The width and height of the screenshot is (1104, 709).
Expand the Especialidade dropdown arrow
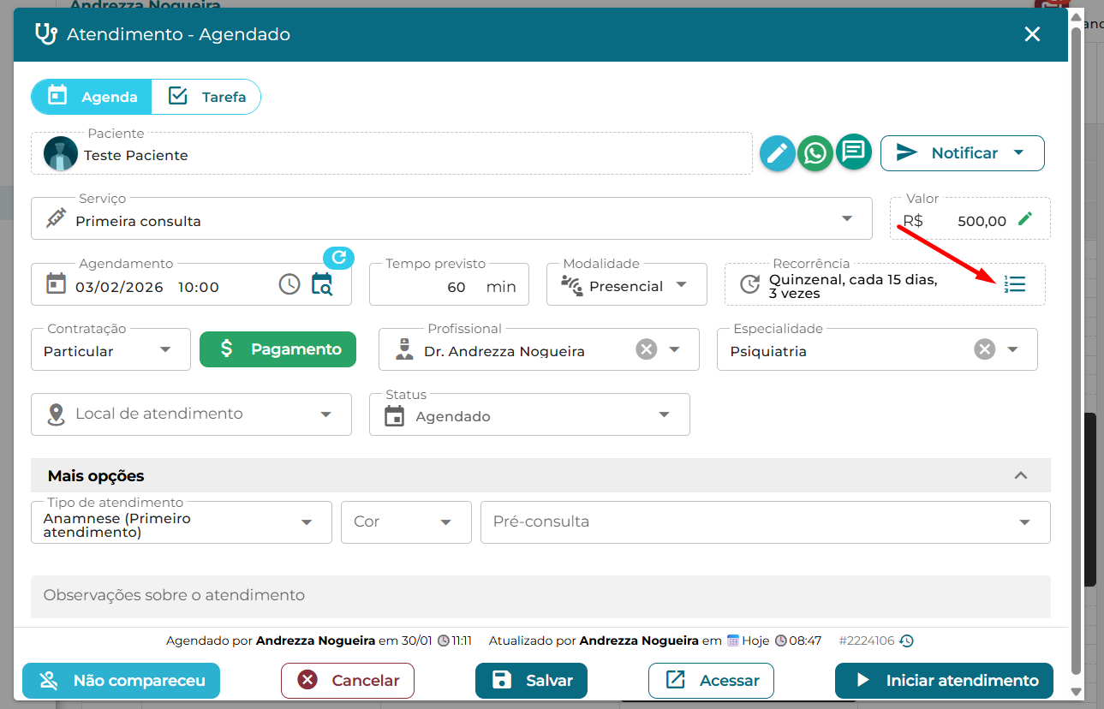click(x=1013, y=349)
